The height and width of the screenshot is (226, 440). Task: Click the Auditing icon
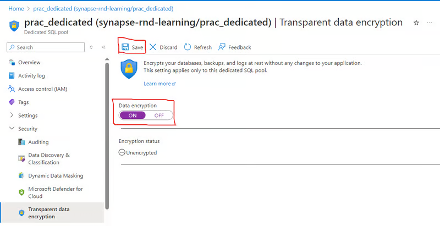click(21, 142)
